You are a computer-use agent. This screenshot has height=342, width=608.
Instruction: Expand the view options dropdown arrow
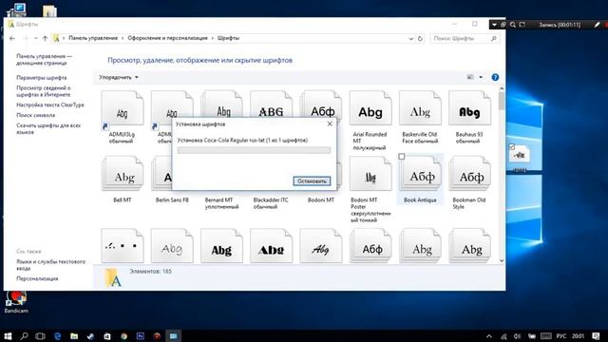pyautogui.click(x=481, y=77)
